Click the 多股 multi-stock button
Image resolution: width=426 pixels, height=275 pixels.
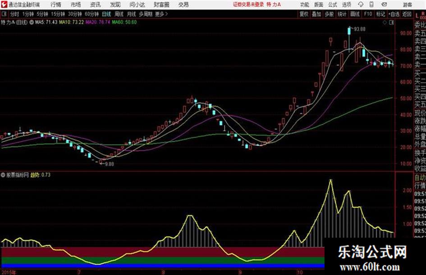tap(329, 14)
